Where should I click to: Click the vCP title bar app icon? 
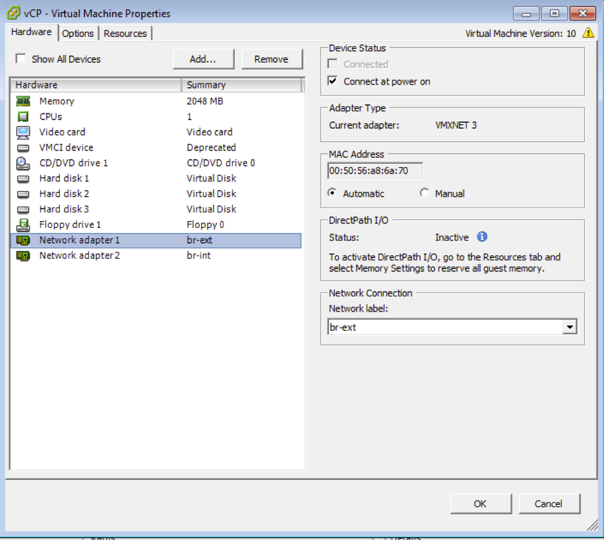tap(13, 13)
